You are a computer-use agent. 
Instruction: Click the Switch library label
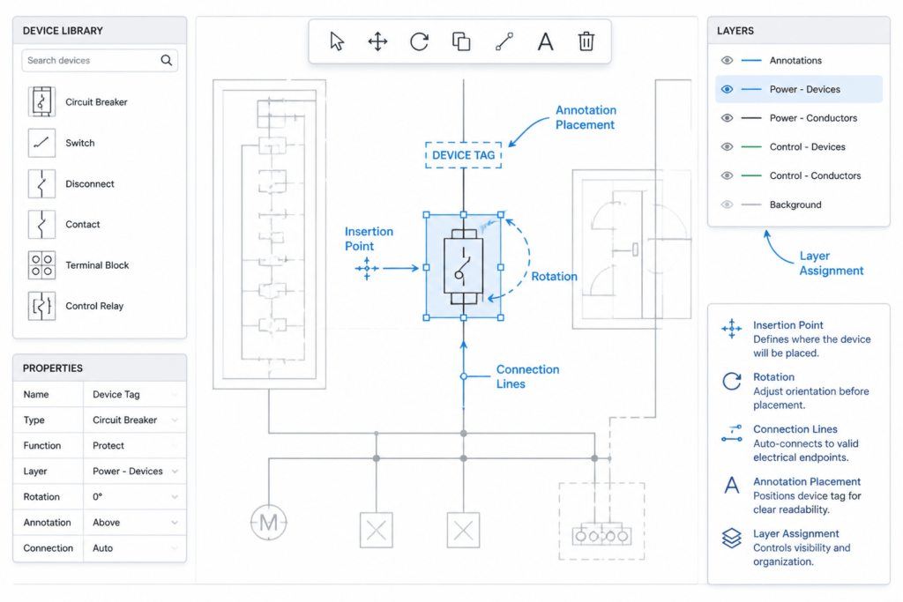click(x=80, y=143)
